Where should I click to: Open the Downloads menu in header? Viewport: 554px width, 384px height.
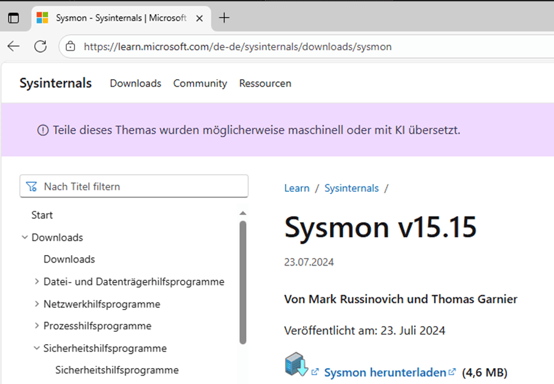click(x=135, y=83)
